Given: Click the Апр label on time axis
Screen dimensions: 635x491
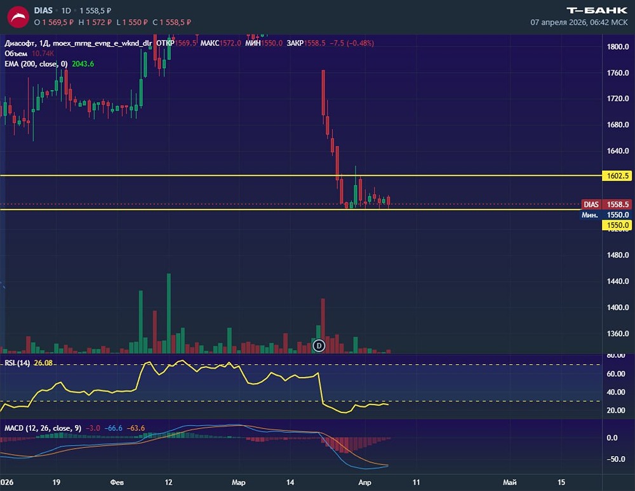Looking at the screenshot, I should (364, 483).
